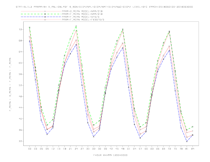This screenshot has width=210, height=162.
Task: Click the triangle marker on the blue dashed legend line
Action: click(45, 17)
